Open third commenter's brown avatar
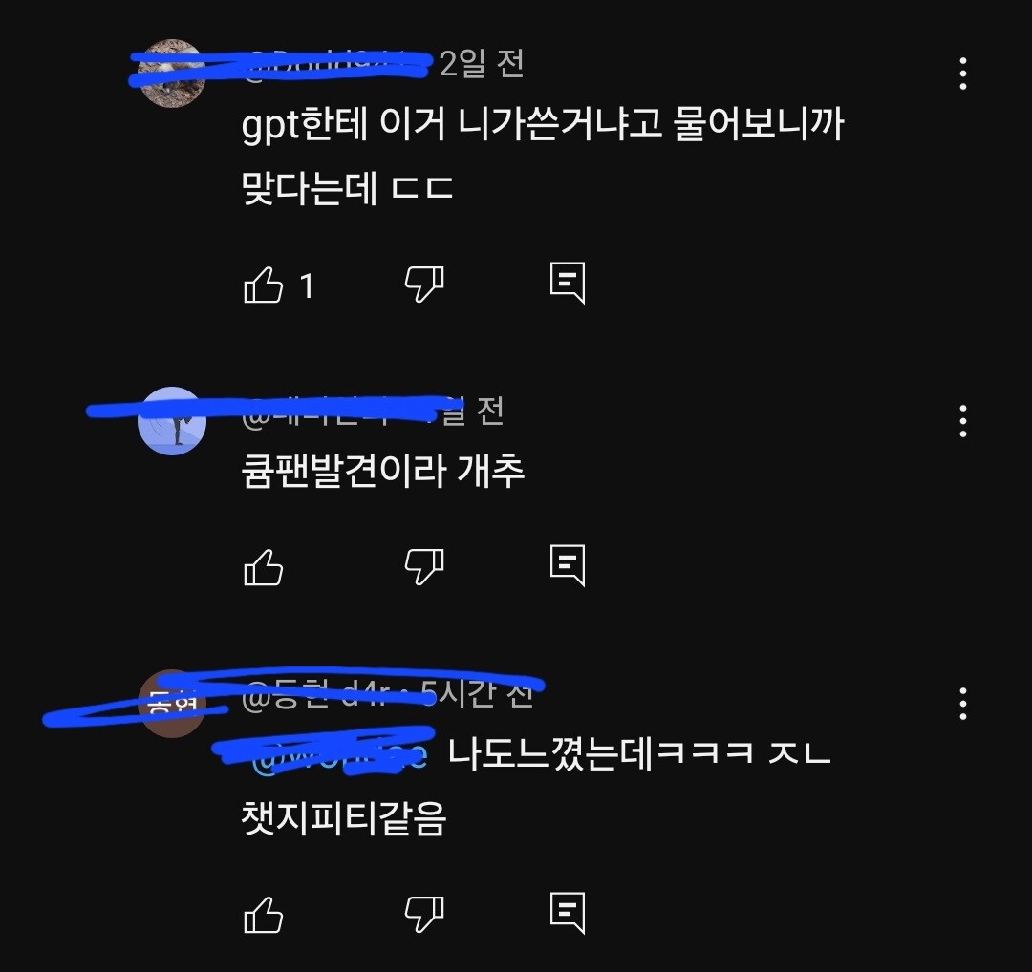 (172, 704)
